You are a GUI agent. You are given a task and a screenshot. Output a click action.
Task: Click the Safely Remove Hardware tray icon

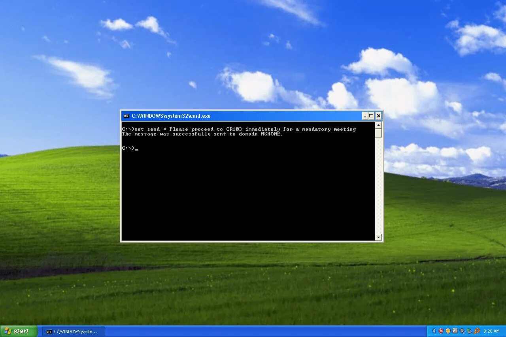[x=469, y=331]
